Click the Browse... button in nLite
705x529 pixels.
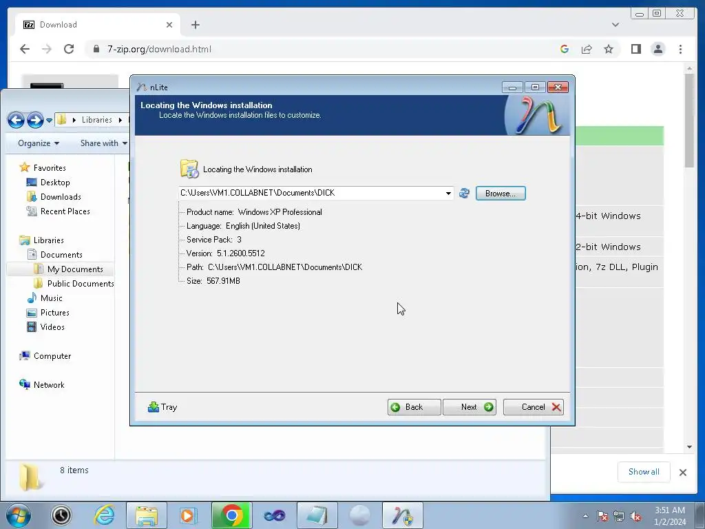pos(501,194)
